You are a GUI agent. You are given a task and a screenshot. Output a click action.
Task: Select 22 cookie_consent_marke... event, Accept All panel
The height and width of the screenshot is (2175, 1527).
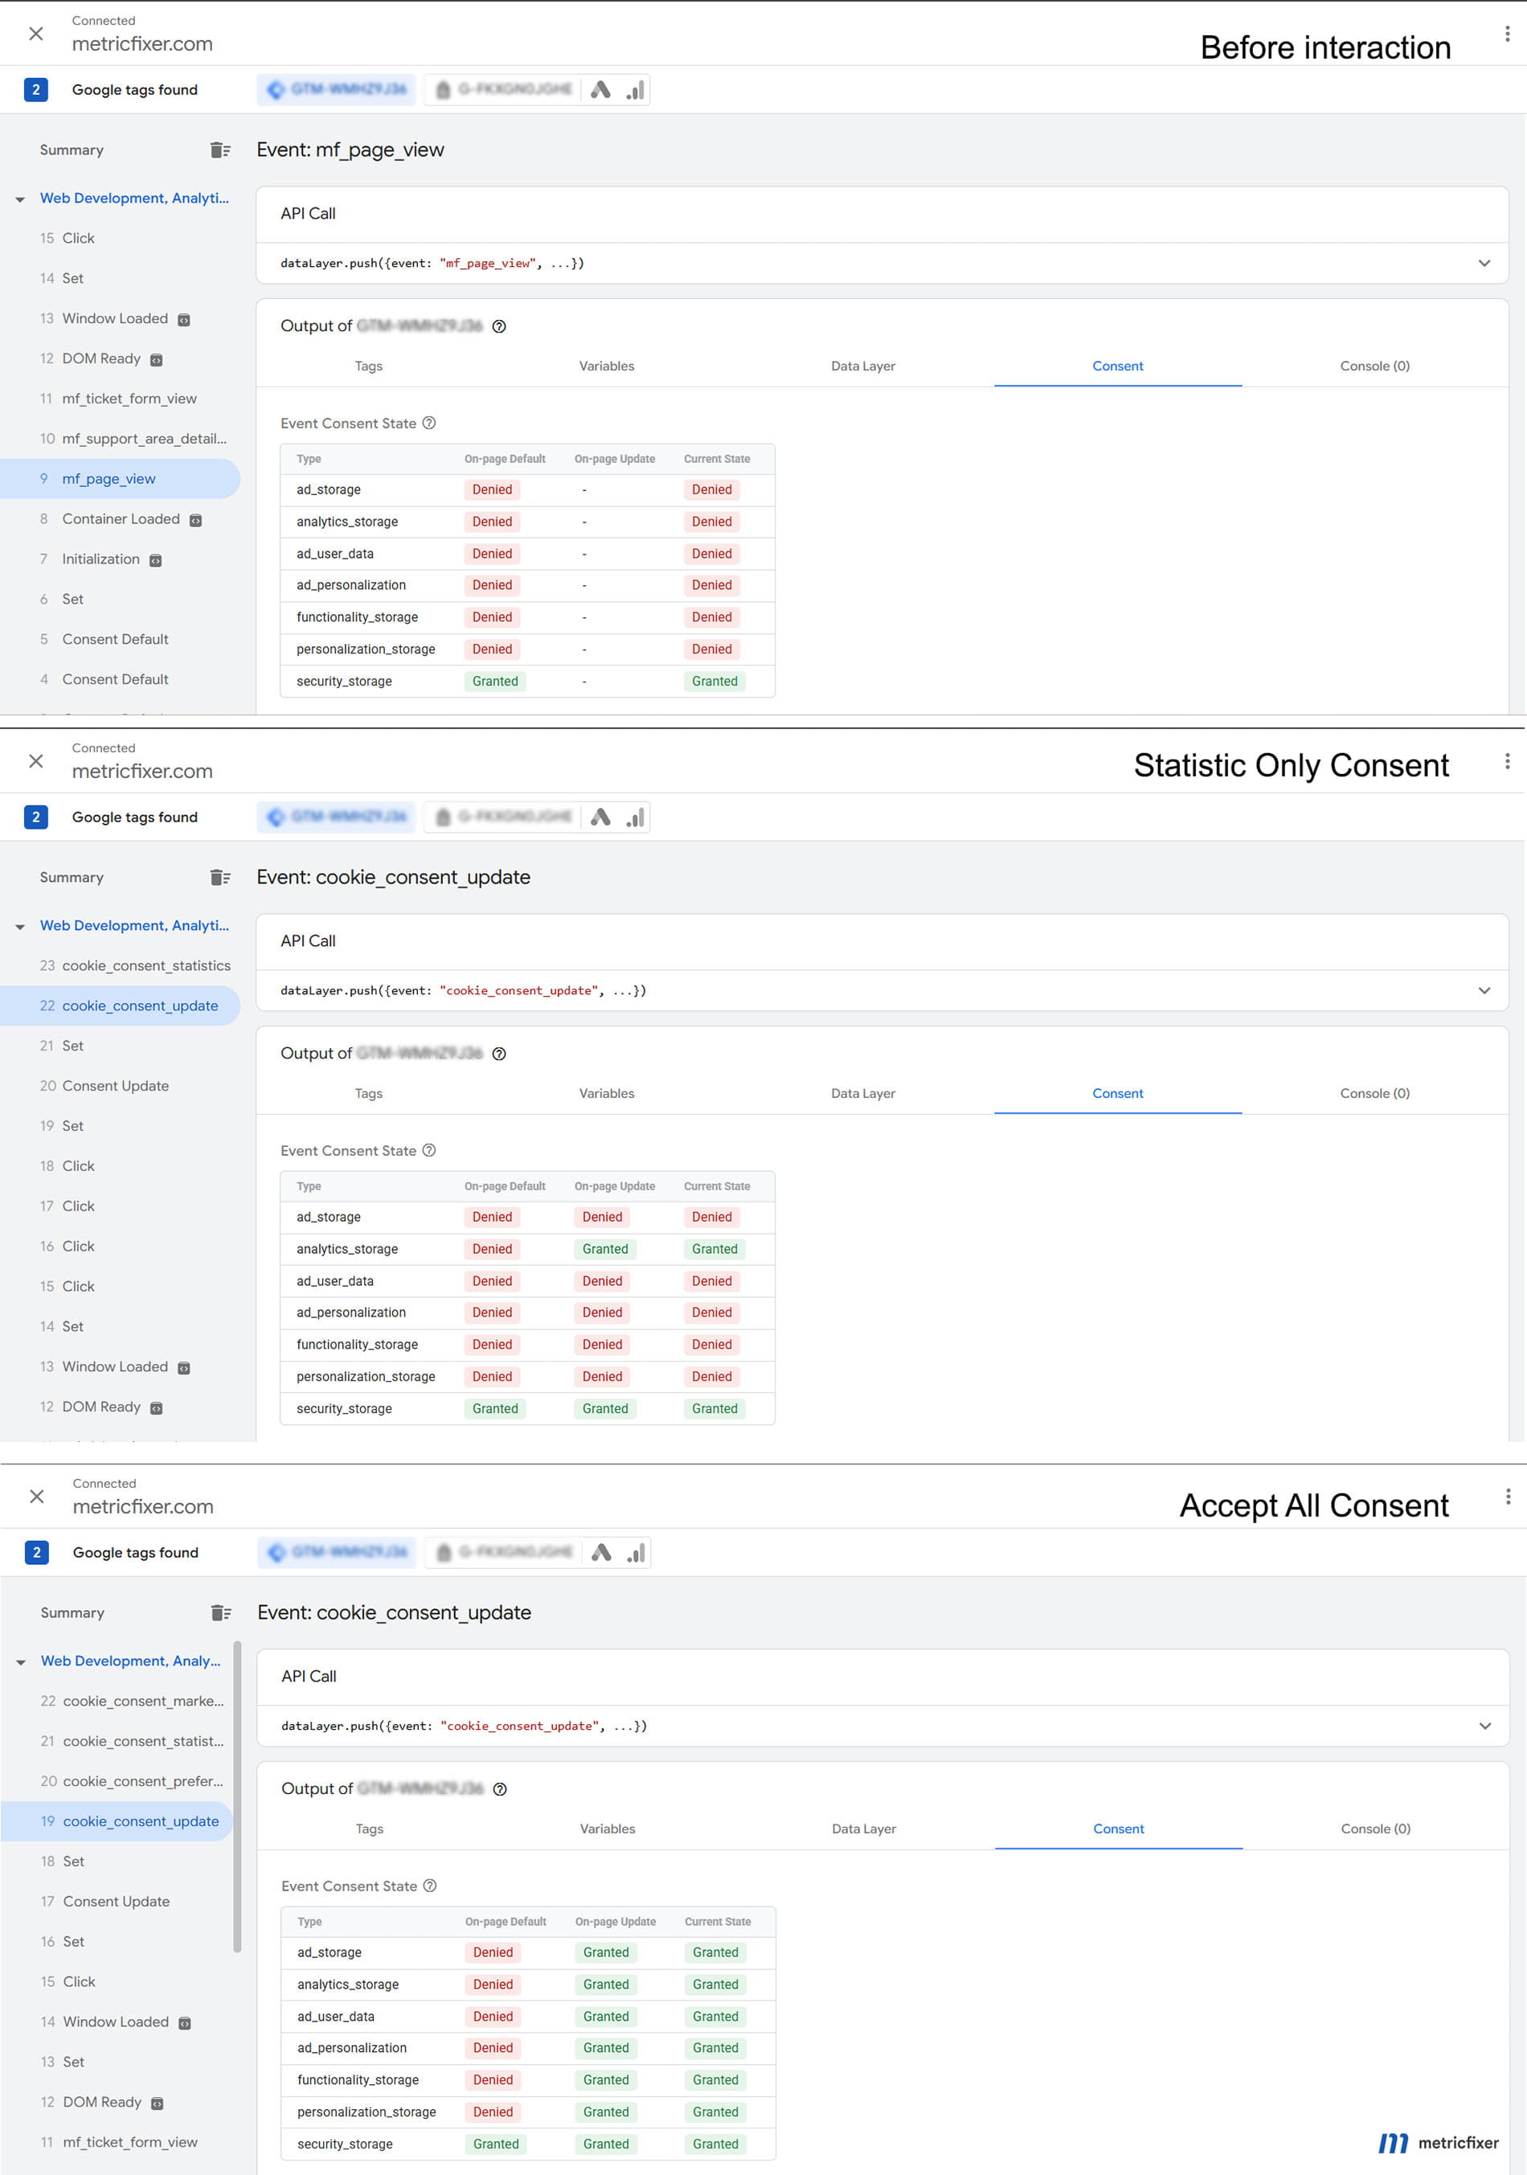coord(117,1702)
